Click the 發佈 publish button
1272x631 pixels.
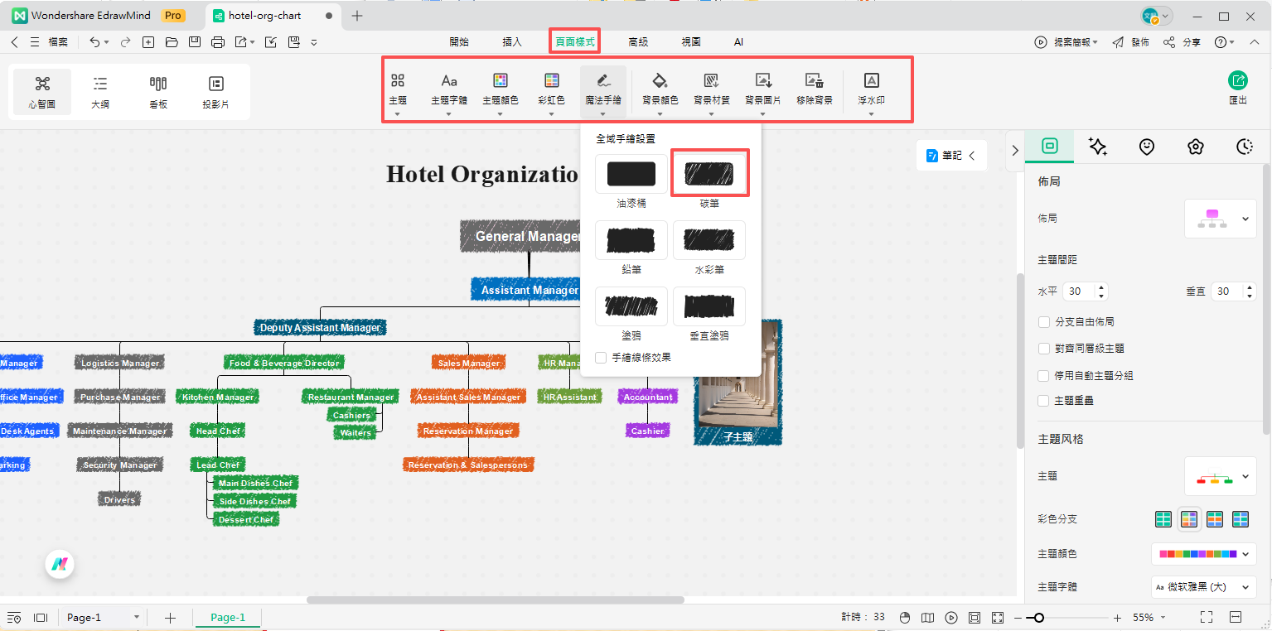[x=1130, y=42]
